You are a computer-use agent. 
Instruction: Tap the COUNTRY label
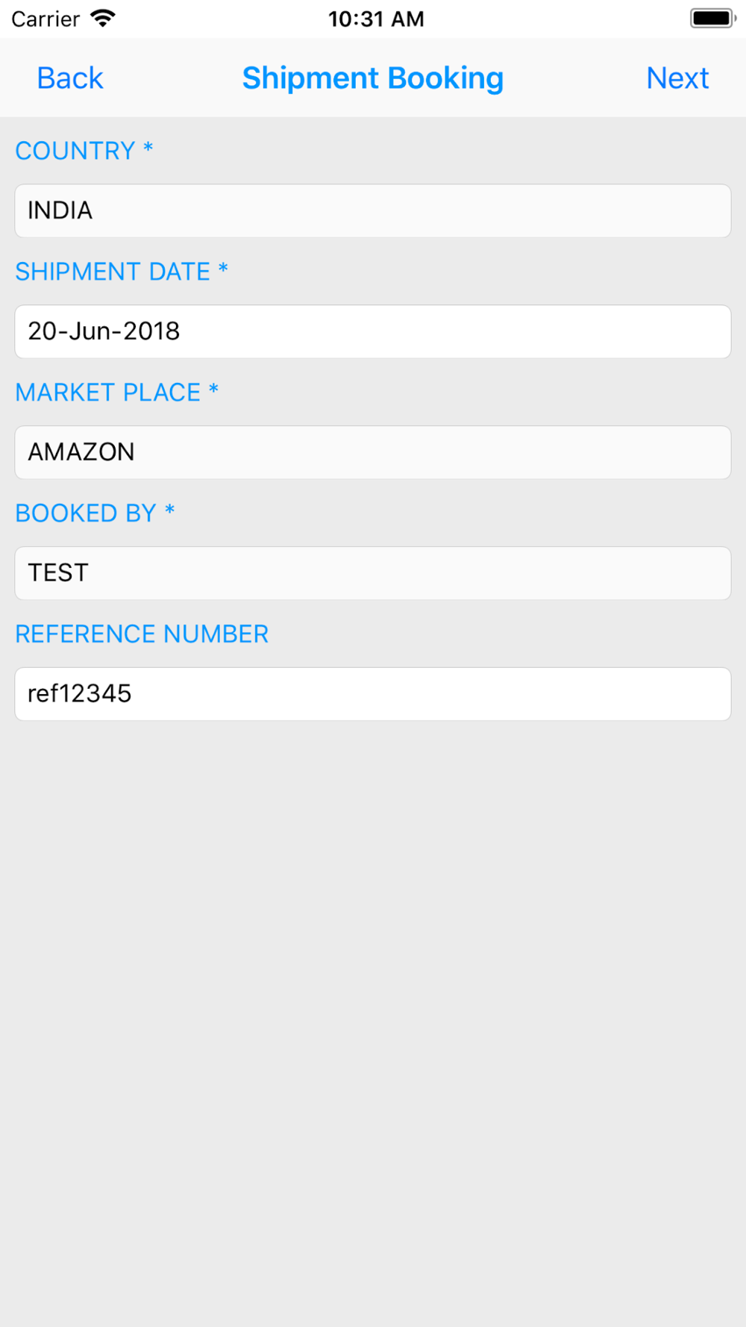[x=84, y=151]
